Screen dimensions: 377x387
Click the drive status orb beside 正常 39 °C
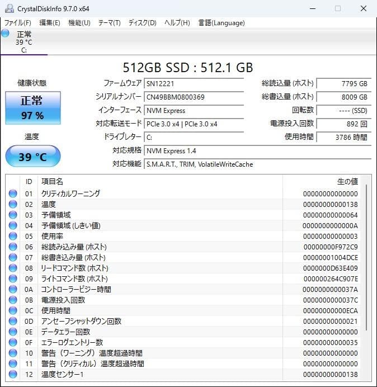click(5, 34)
